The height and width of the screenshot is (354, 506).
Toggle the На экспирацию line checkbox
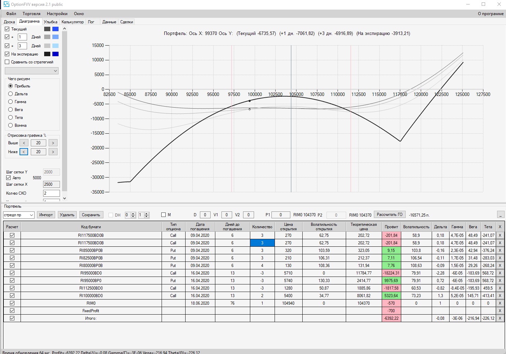click(x=7, y=54)
